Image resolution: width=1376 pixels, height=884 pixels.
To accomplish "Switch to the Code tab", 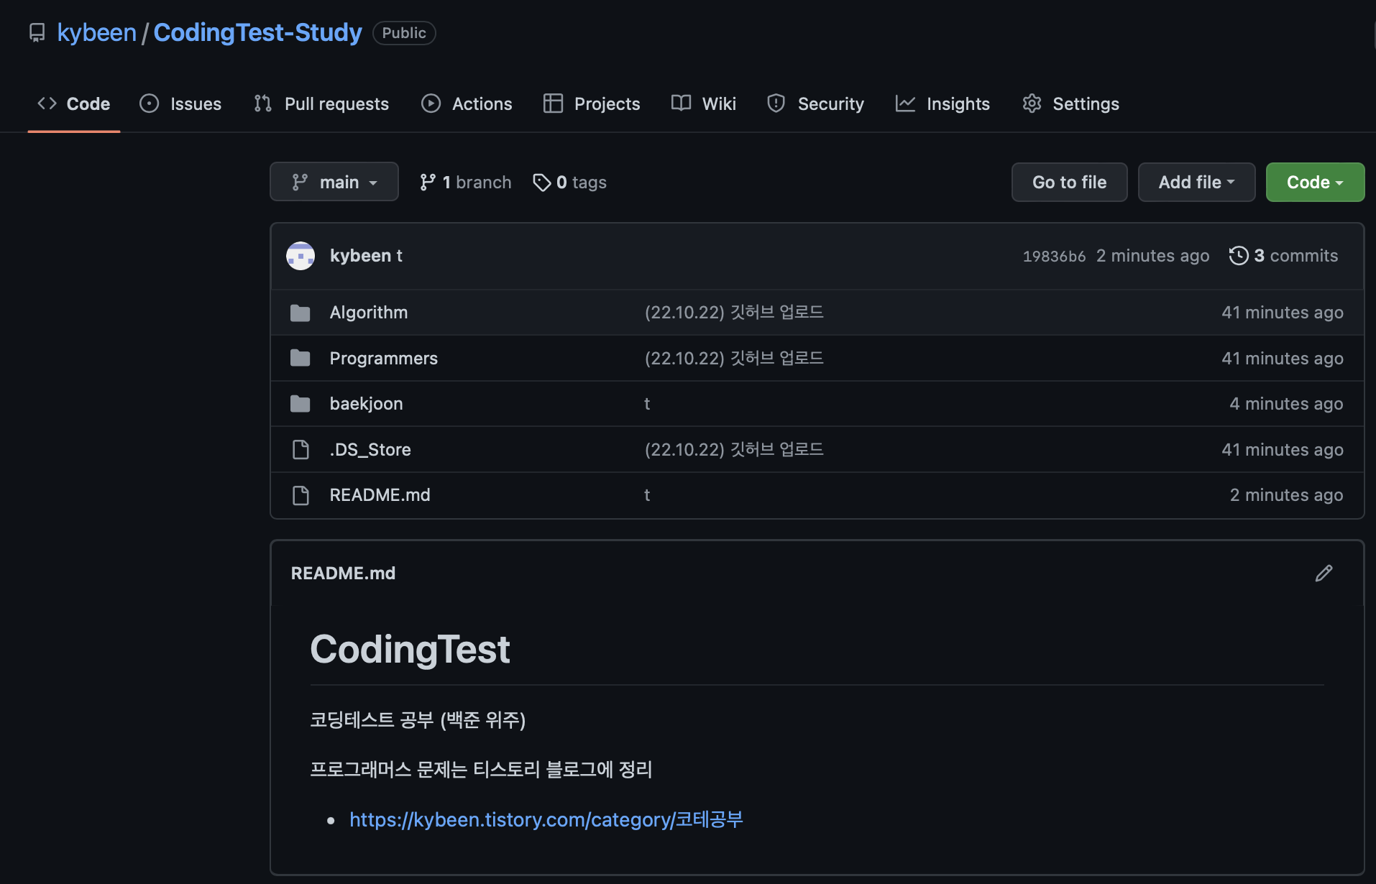I will (74, 103).
